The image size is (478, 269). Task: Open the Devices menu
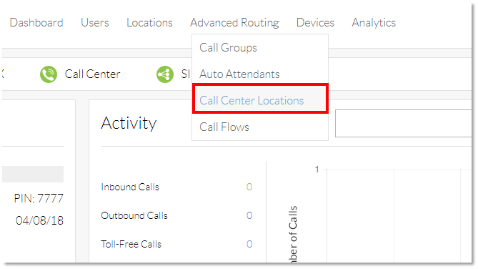point(315,23)
